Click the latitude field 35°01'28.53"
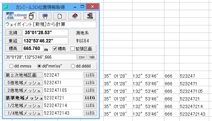Viewport: 212px width, 121px height. point(45,33)
